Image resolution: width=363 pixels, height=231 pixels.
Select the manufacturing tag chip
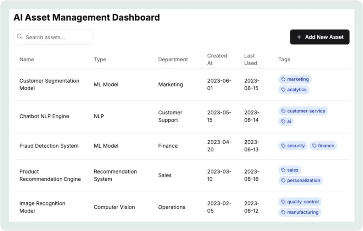[300, 212]
